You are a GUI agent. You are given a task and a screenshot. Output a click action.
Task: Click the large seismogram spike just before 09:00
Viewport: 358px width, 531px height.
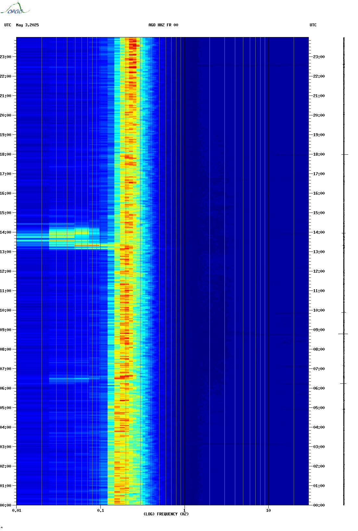coord(343,334)
